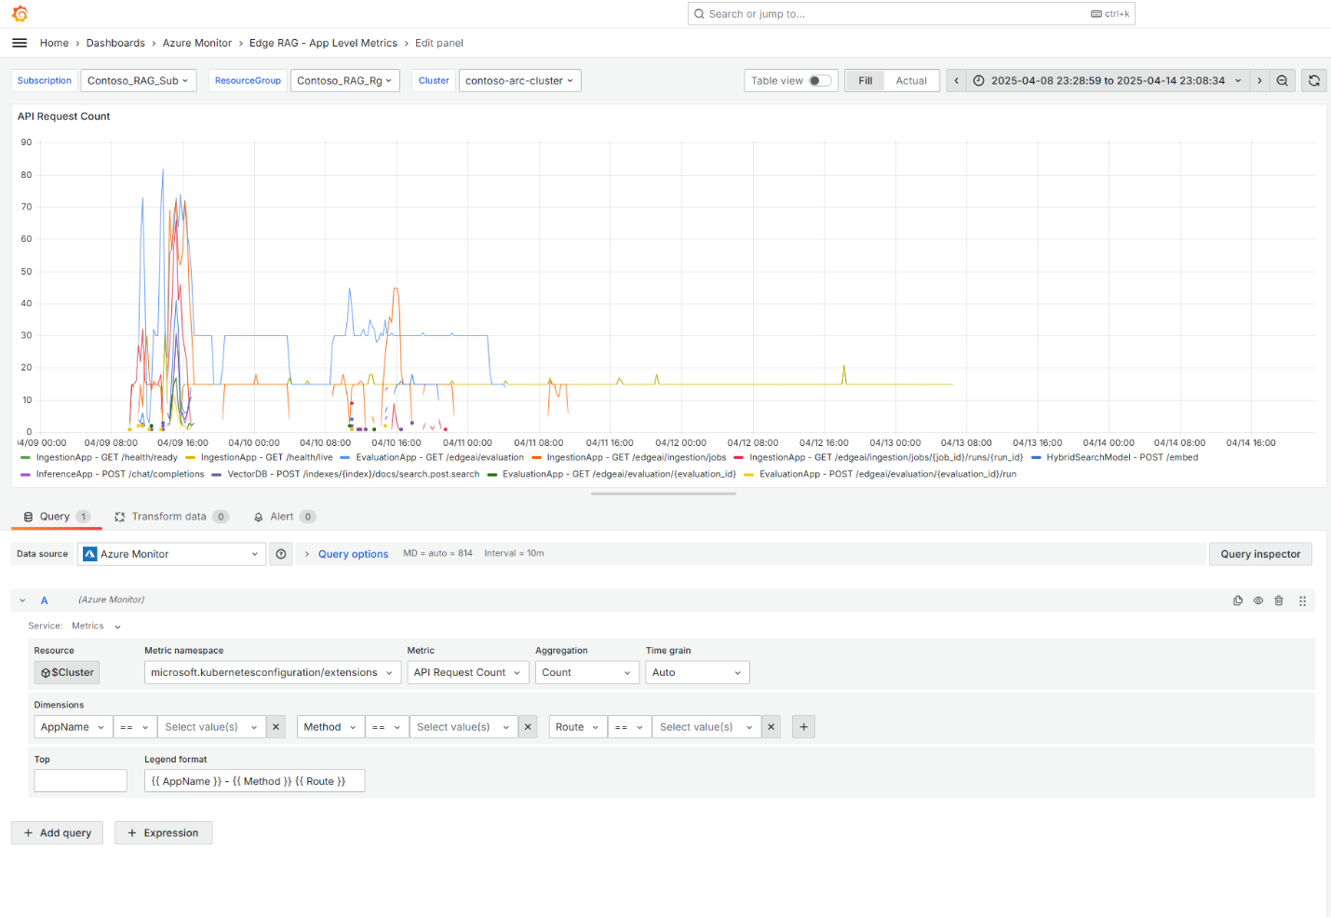Screen dimensions: 1331x917
Task: Open the Aggregation Count dropdown
Action: 587,672
